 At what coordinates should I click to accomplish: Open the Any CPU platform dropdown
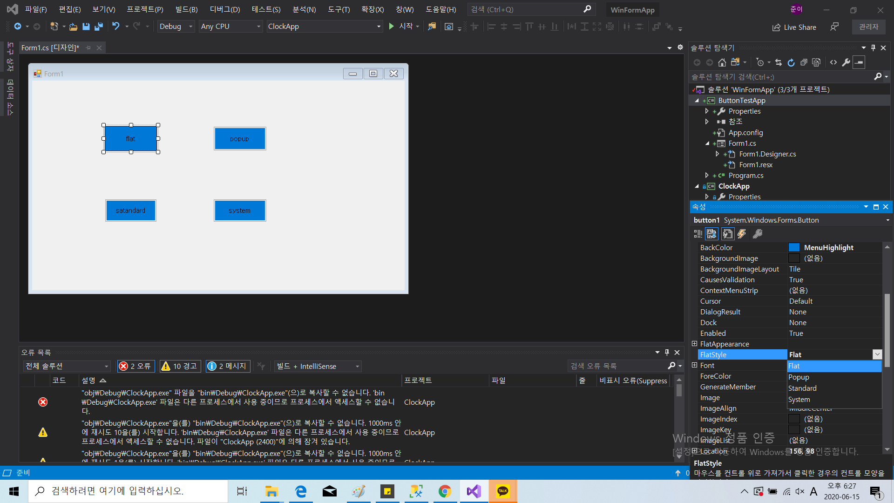point(230,27)
